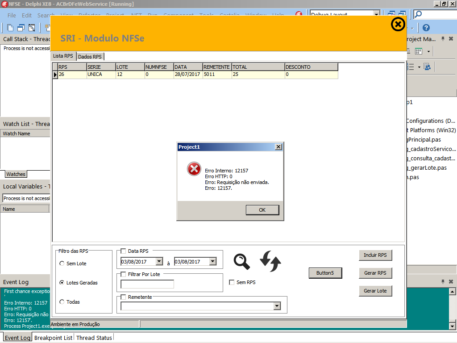
Task: Close the Event Log panel
Action: pyautogui.click(x=451, y=281)
